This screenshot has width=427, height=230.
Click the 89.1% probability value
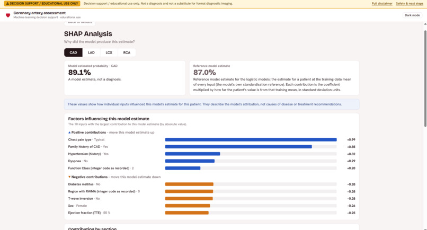(79, 73)
